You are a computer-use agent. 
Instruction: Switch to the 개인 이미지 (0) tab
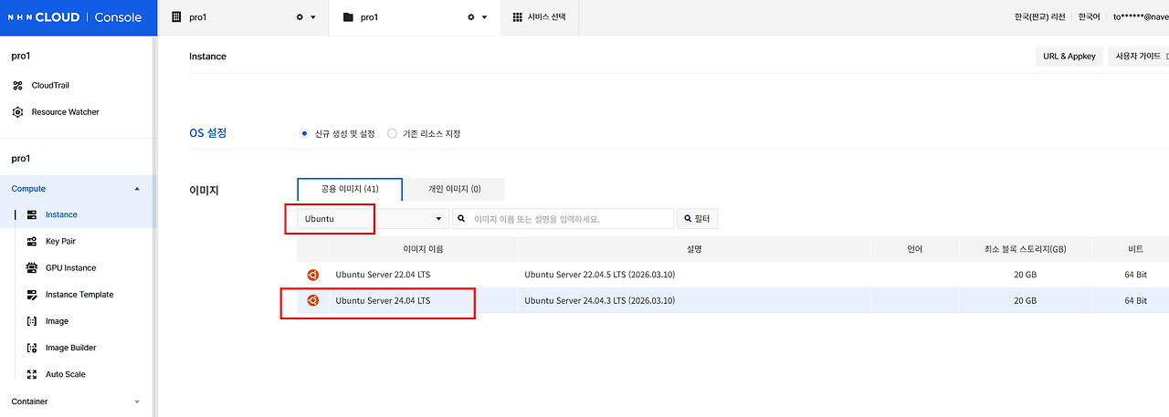(x=454, y=189)
